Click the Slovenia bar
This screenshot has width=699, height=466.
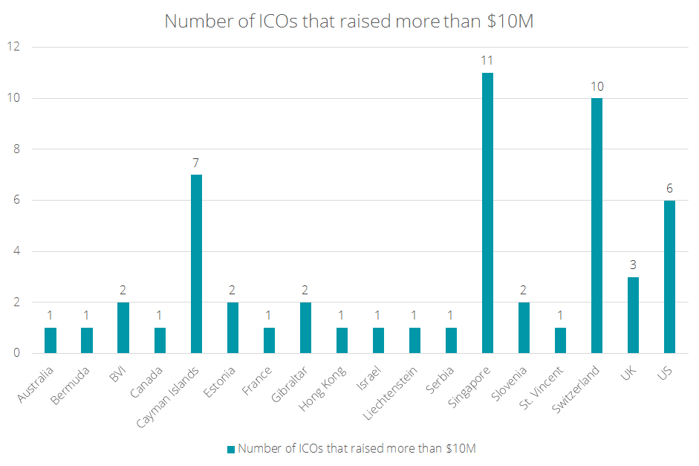tap(524, 328)
